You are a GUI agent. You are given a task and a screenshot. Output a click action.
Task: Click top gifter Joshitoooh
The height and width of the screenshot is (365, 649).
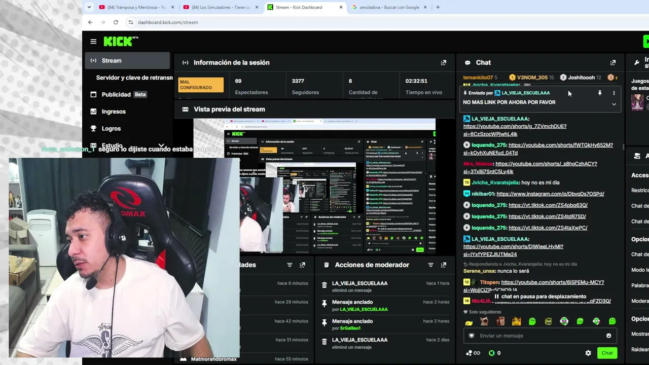click(x=581, y=78)
